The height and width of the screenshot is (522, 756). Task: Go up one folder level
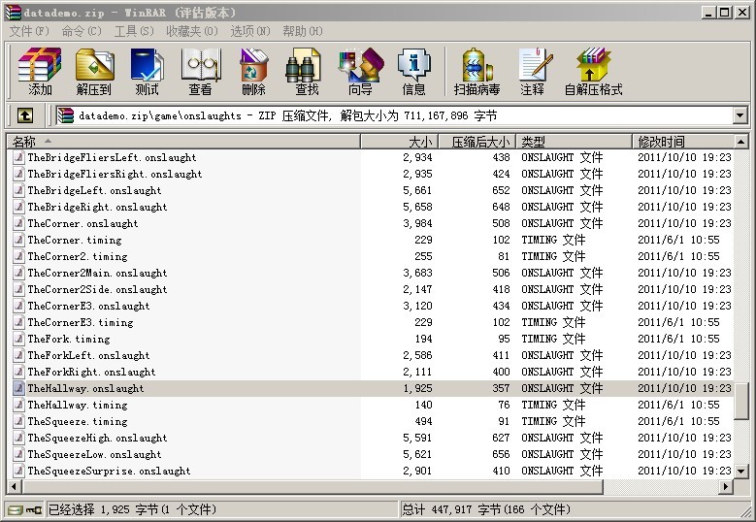coord(25,115)
